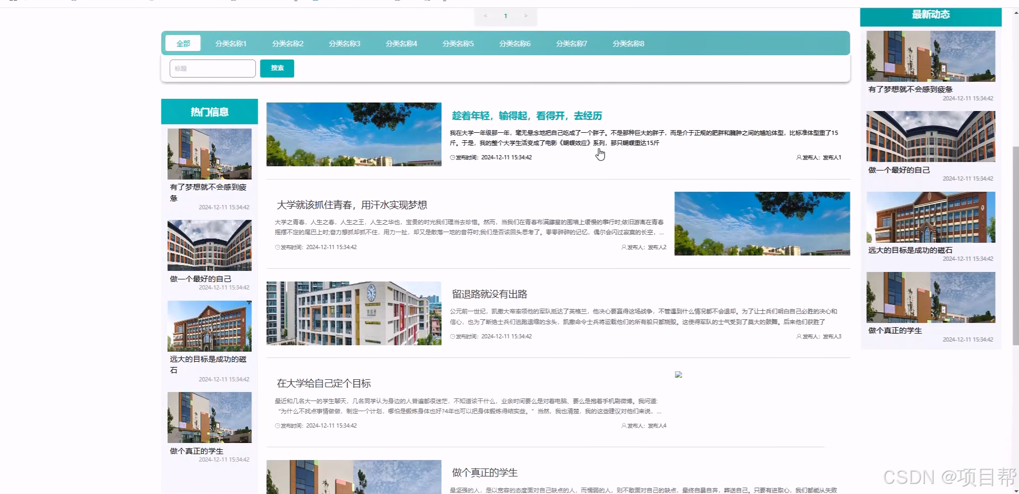
Task: Click the broken image icon near 在大学给自己定个目标
Action: [x=679, y=374]
